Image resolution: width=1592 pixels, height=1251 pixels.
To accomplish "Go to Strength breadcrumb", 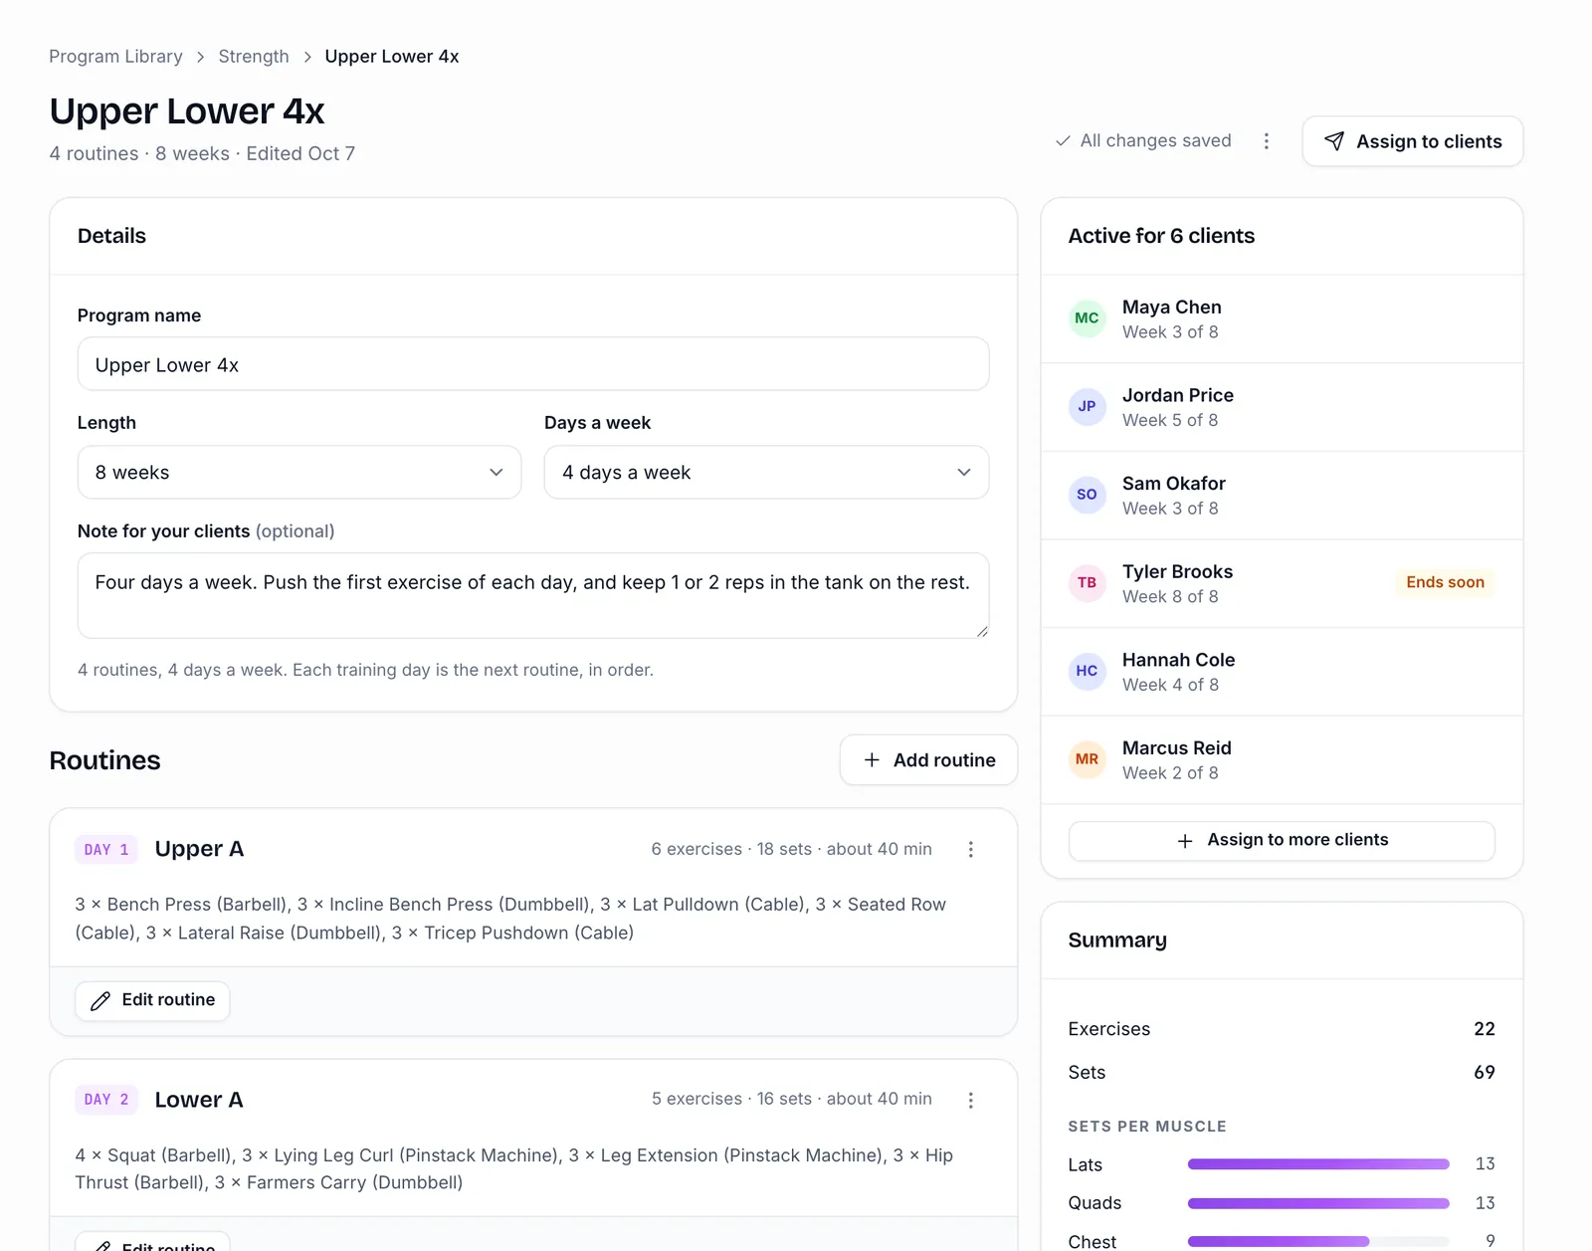I will (254, 57).
